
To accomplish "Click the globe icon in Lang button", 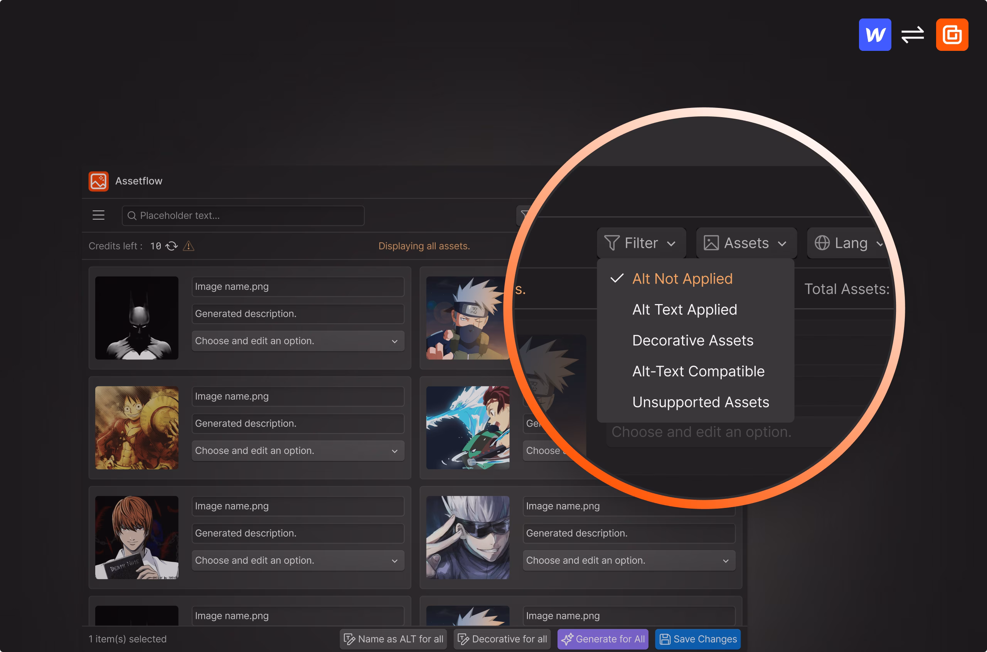I will point(822,243).
